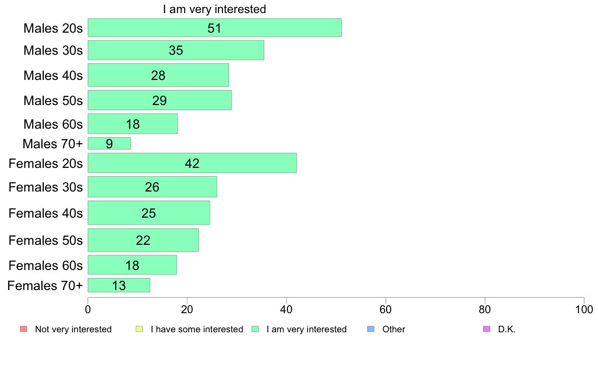Click the Males 60s axis label
Viewport: 598px width, 370px height.
click(53, 124)
